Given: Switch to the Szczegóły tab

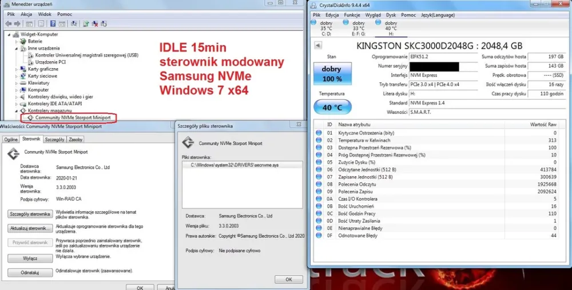Looking at the screenshot, I should click(54, 140).
